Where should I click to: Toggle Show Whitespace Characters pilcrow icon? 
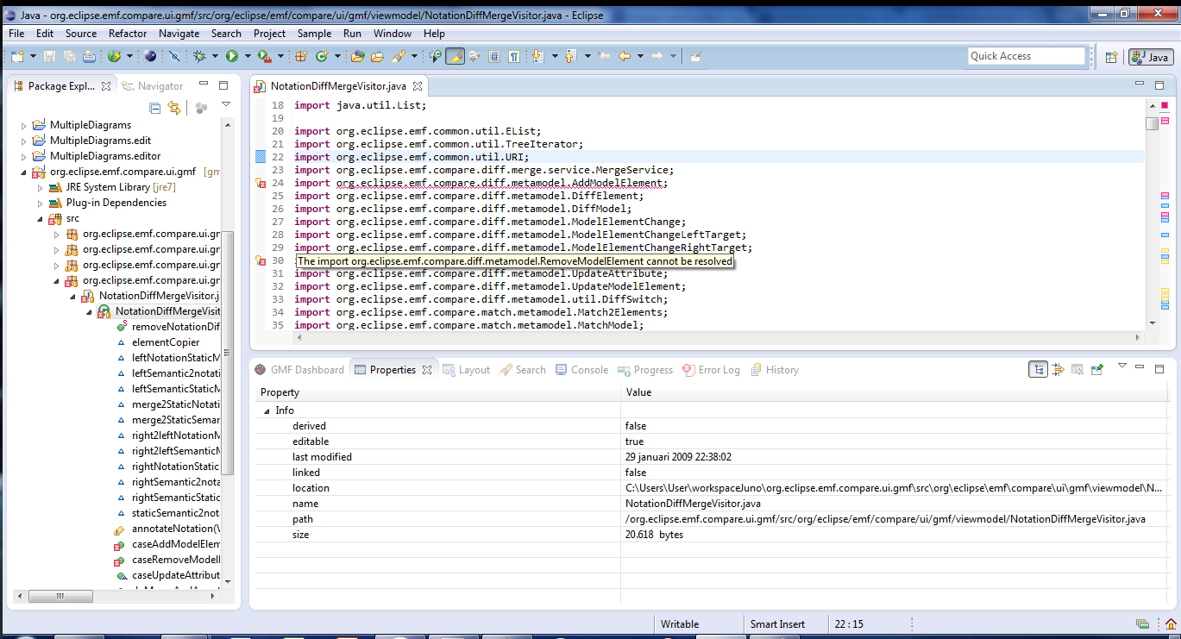[513, 56]
